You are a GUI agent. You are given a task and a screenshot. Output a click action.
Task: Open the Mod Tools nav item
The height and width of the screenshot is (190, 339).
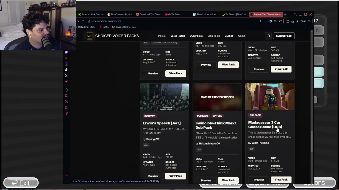click(214, 36)
